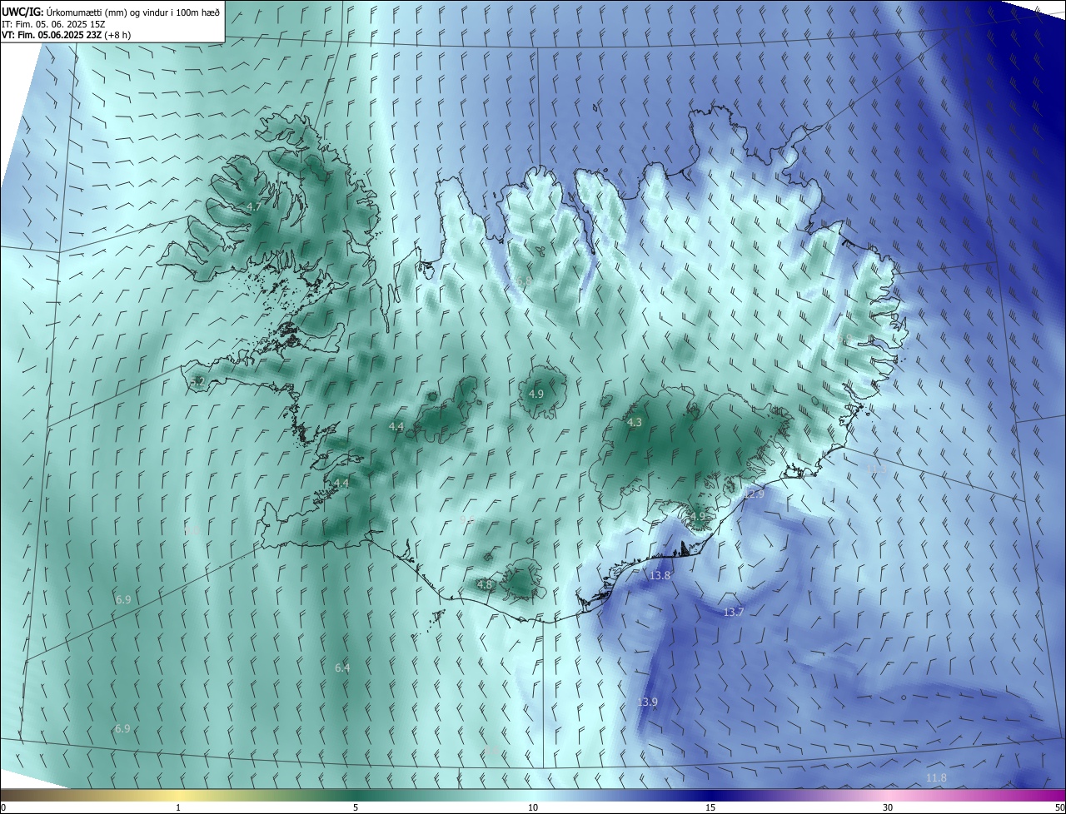Click the "50" tick on the color scale
Viewport: 1066px width, 814px height.
1059,807
